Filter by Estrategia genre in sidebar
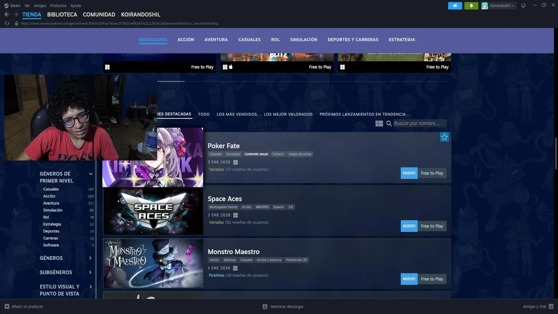 coord(52,224)
